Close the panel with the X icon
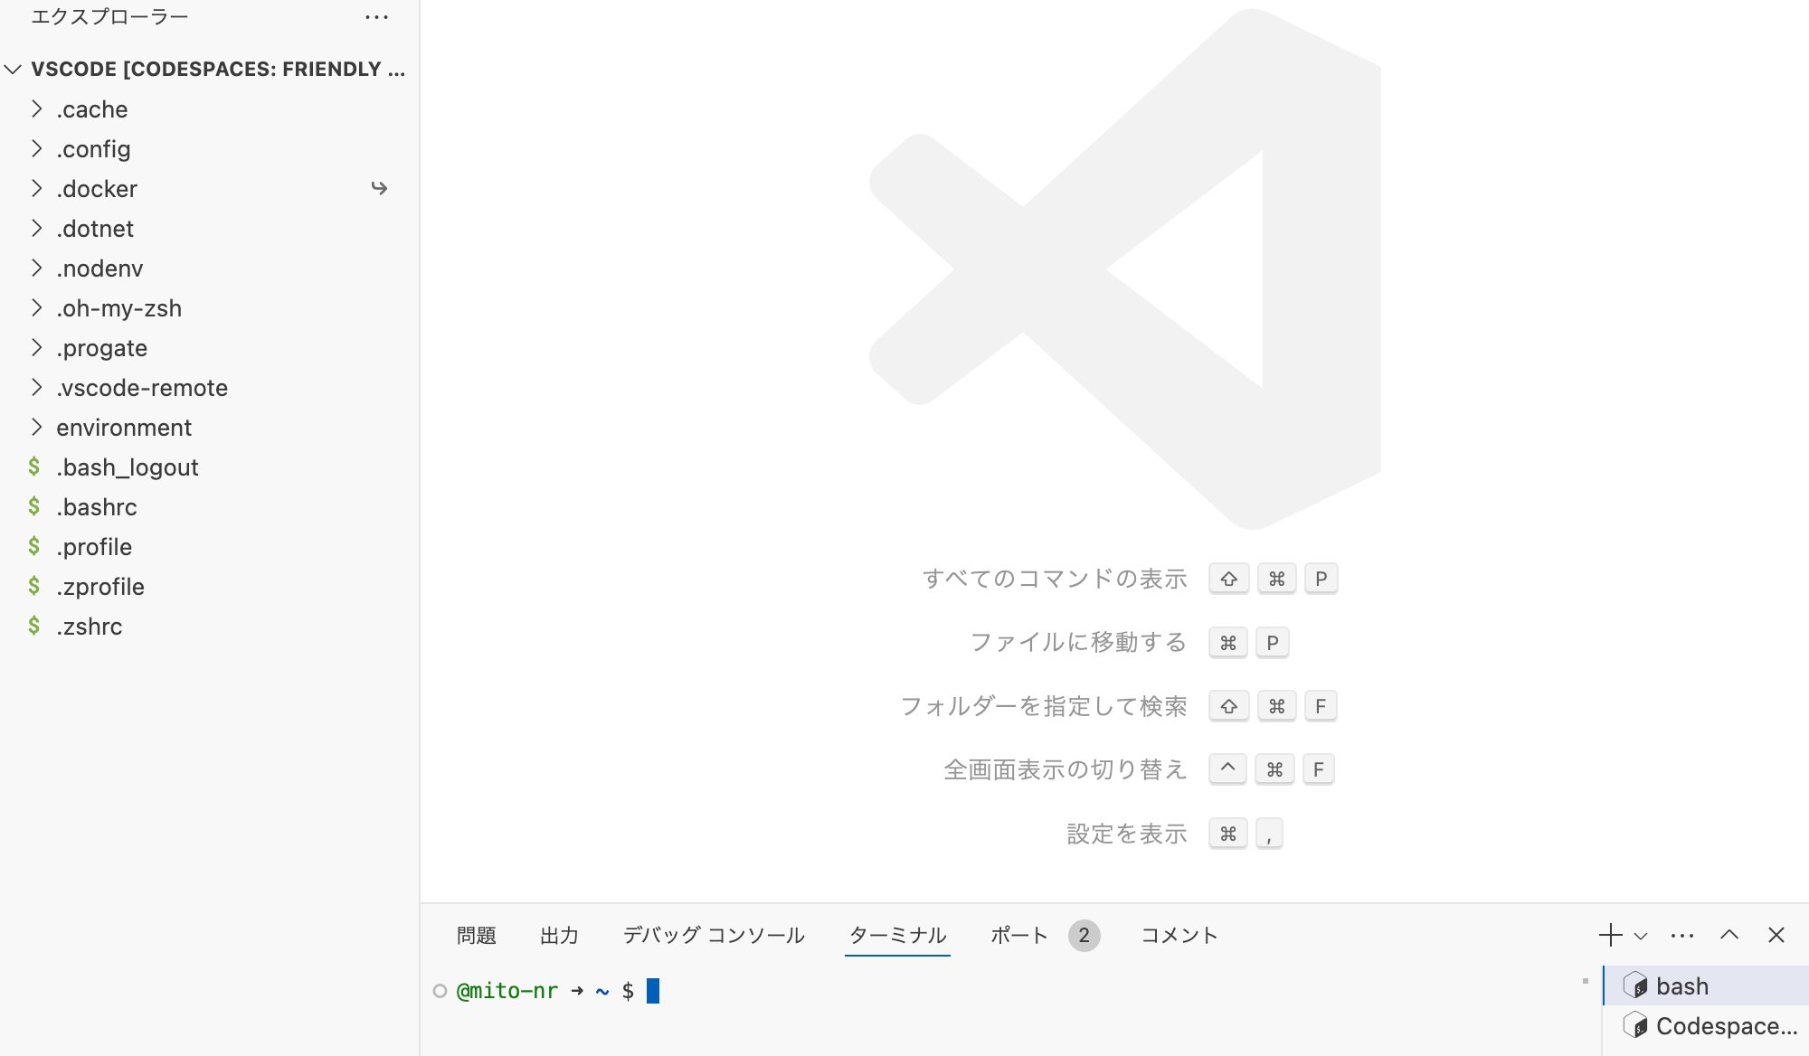Screen dimensions: 1809x1056 [x=1776, y=935]
